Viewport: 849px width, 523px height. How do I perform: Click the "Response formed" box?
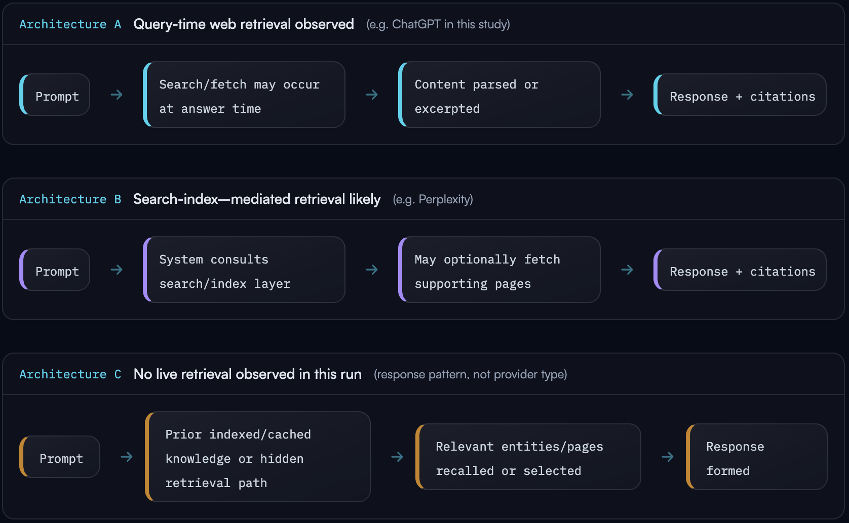(x=757, y=457)
